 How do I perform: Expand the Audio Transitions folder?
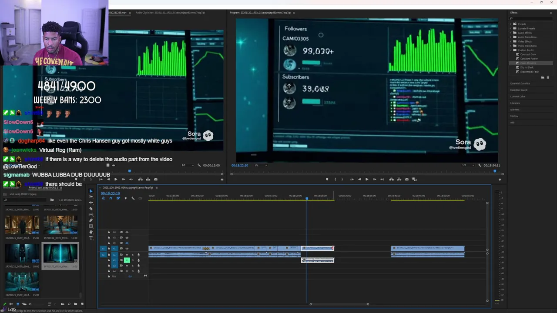(x=511, y=37)
